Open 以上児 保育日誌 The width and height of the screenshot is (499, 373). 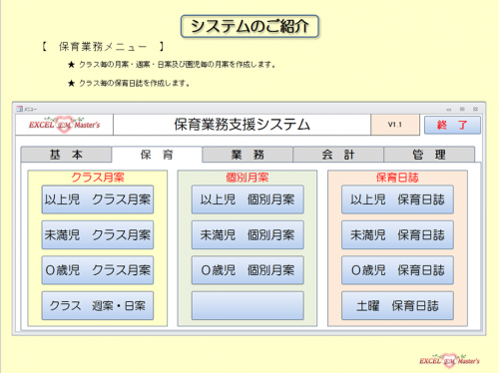click(397, 199)
